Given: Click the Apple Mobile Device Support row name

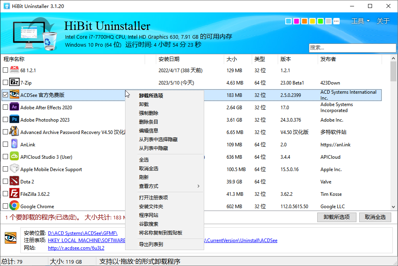Looking at the screenshot, I should [51, 169].
